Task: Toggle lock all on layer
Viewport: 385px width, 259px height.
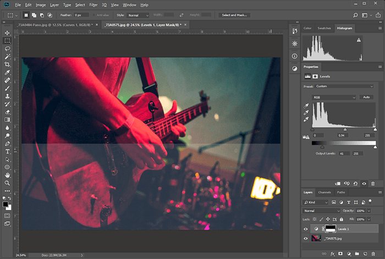Action: coord(342,219)
